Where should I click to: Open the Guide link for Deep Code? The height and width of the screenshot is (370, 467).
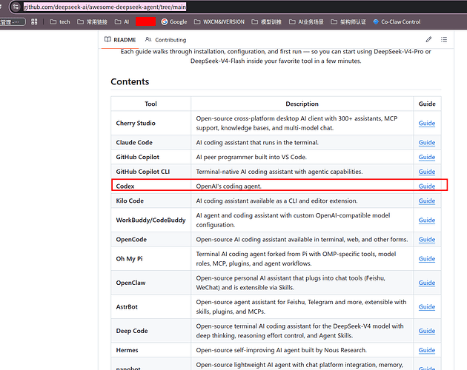tap(427, 331)
